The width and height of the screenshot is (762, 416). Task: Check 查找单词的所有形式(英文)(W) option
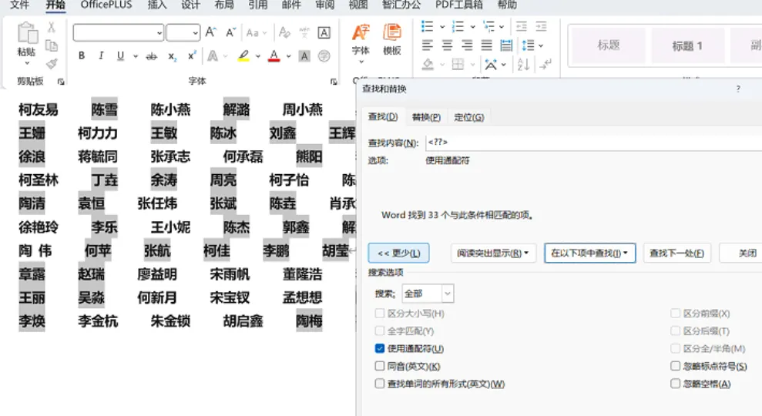click(380, 384)
